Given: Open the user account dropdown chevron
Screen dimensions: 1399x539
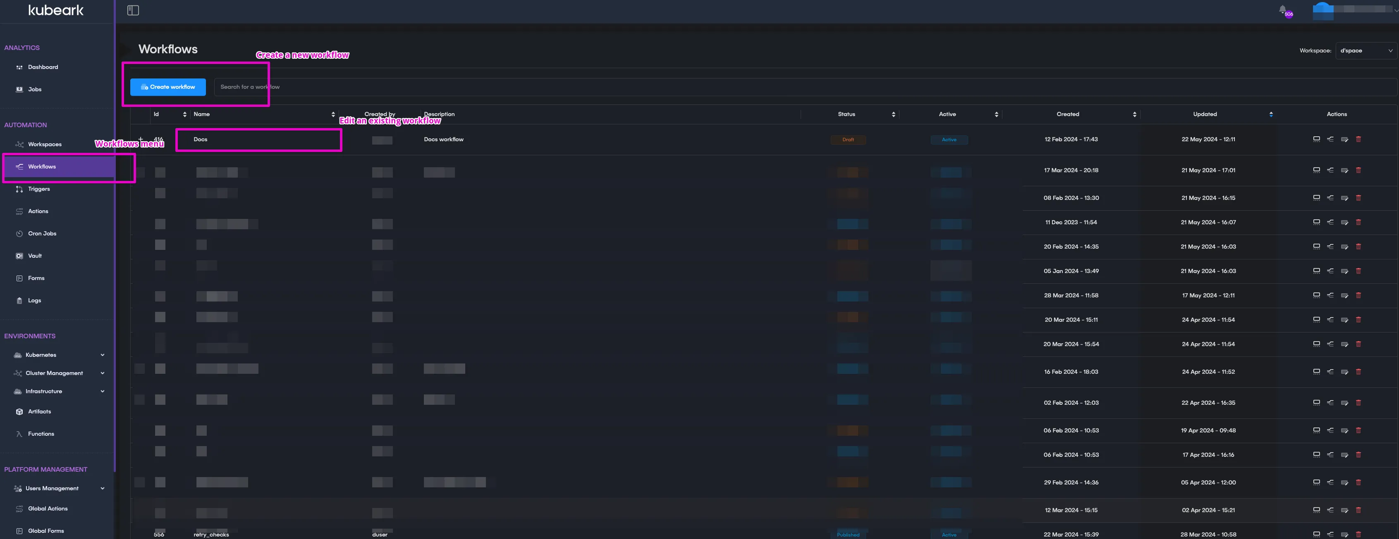Looking at the screenshot, I should (1396, 10).
